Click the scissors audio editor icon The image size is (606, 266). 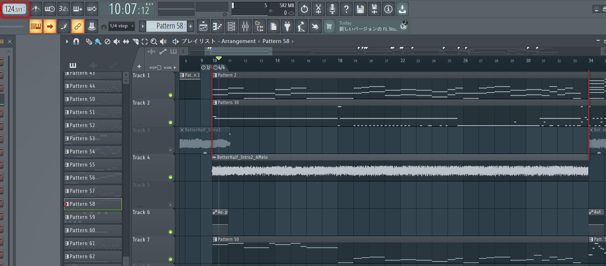click(x=318, y=9)
